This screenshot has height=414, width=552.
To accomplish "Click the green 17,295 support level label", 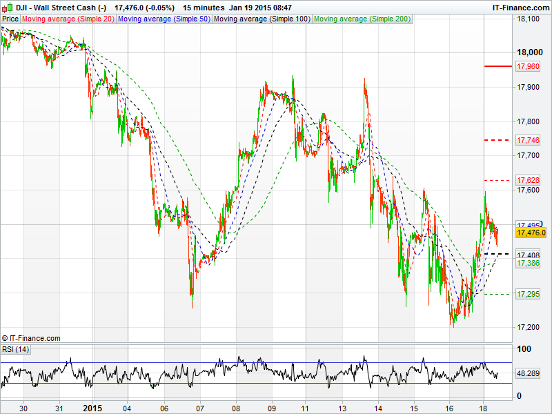I will coord(528,295).
